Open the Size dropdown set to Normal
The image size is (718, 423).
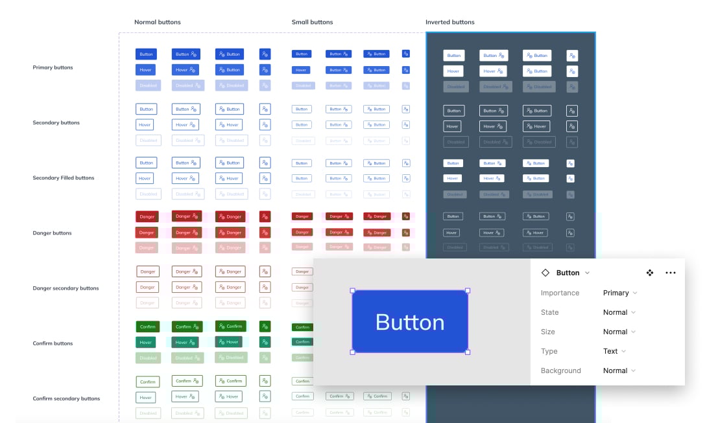point(619,332)
